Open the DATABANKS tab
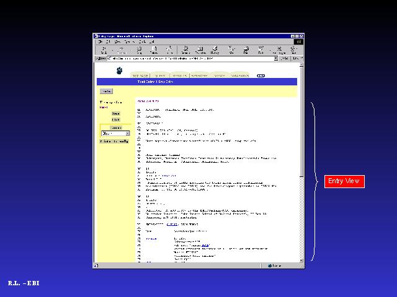397x297 pixels. [240, 75]
